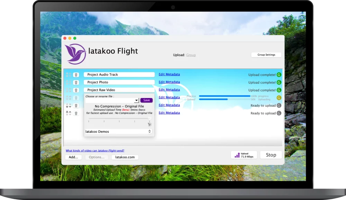Click 'Upload complete!' text for Project Audio Track

point(262,75)
